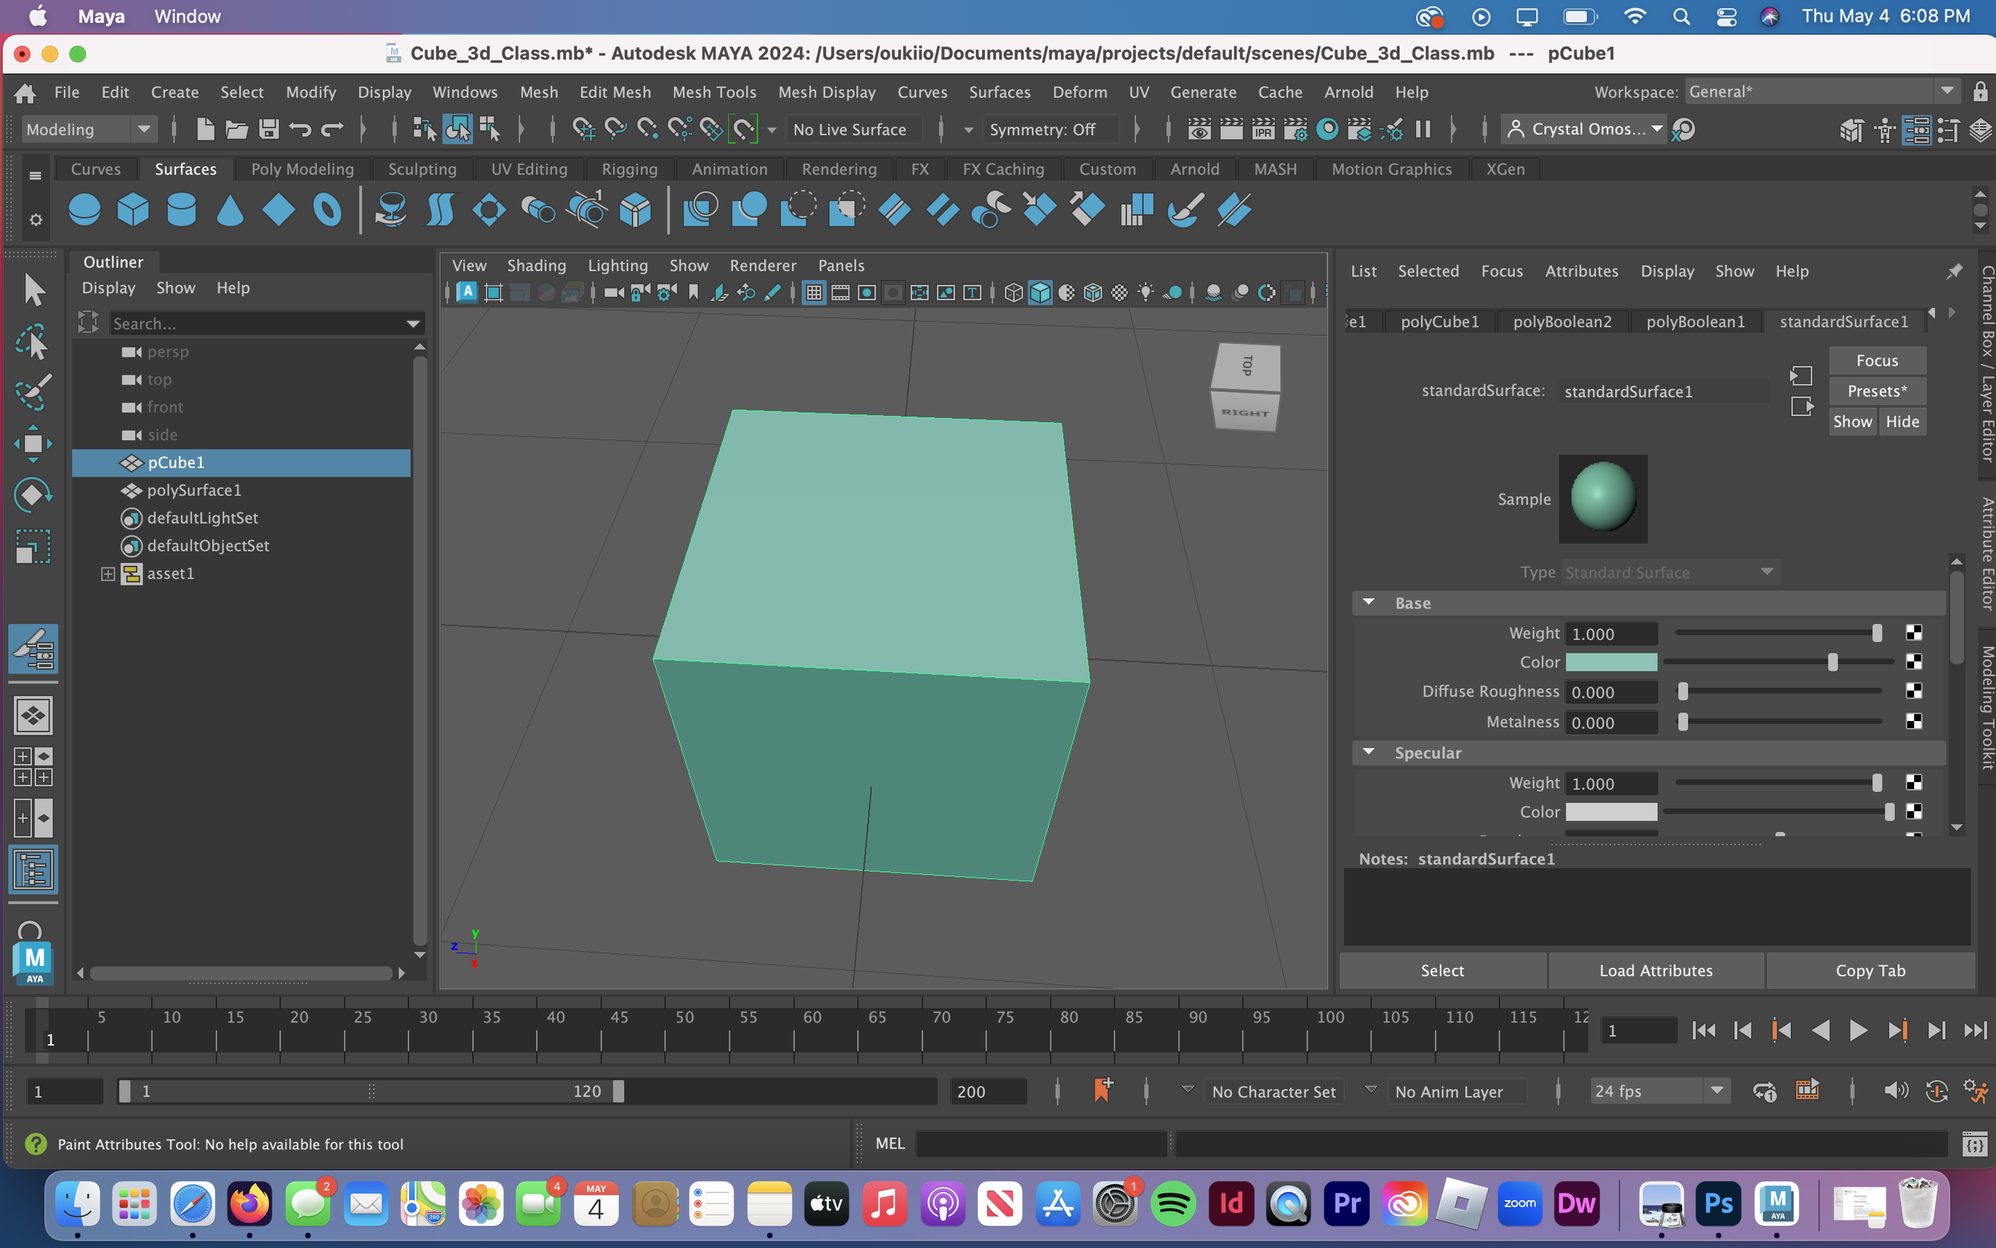1996x1248 pixels.
Task: Create a NURBS sphere from the shelf
Action: pyautogui.click(x=84, y=209)
